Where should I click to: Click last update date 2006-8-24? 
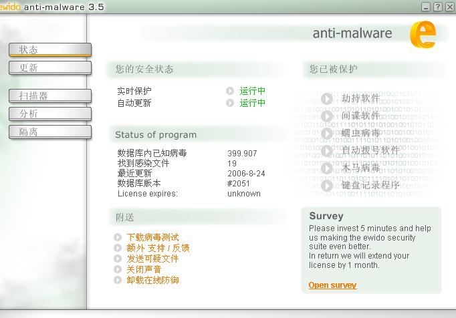(x=246, y=174)
